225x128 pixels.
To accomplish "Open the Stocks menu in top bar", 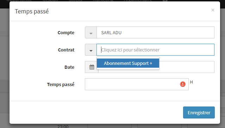I will coord(75,1).
